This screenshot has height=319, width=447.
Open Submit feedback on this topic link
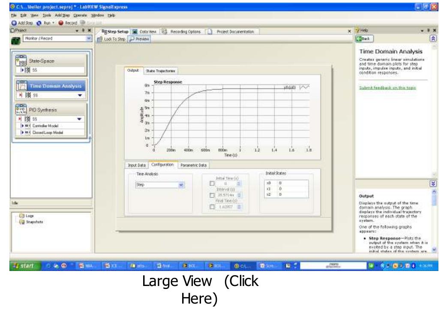[x=387, y=87]
